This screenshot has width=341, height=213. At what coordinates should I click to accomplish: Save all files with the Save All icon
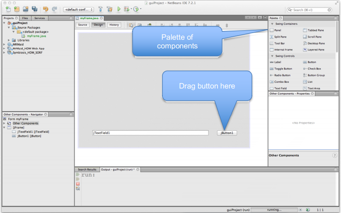click(34, 9)
